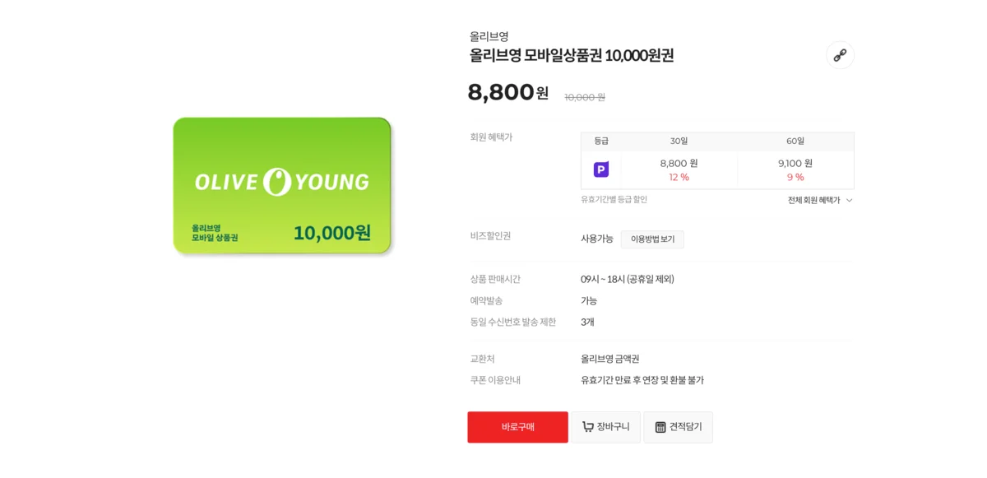This screenshot has height=478, width=987.
Task: Click 바로구매 purchase button
Action: coord(517,426)
